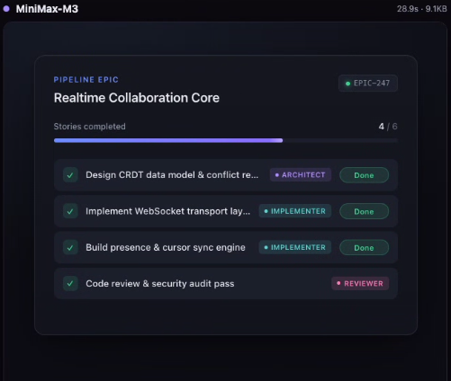The width and height of the screenshot is (451, 381).
Task: Click the ARCHITECT role tag
Action: tap(301, 175)
